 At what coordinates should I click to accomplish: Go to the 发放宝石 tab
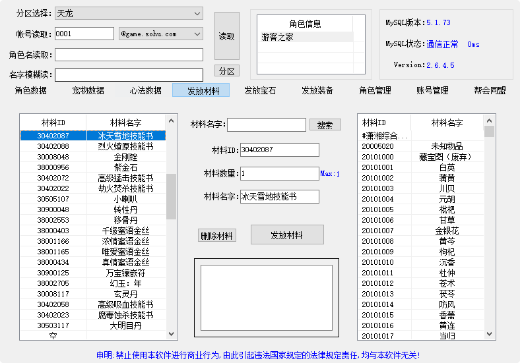point(260,90)
